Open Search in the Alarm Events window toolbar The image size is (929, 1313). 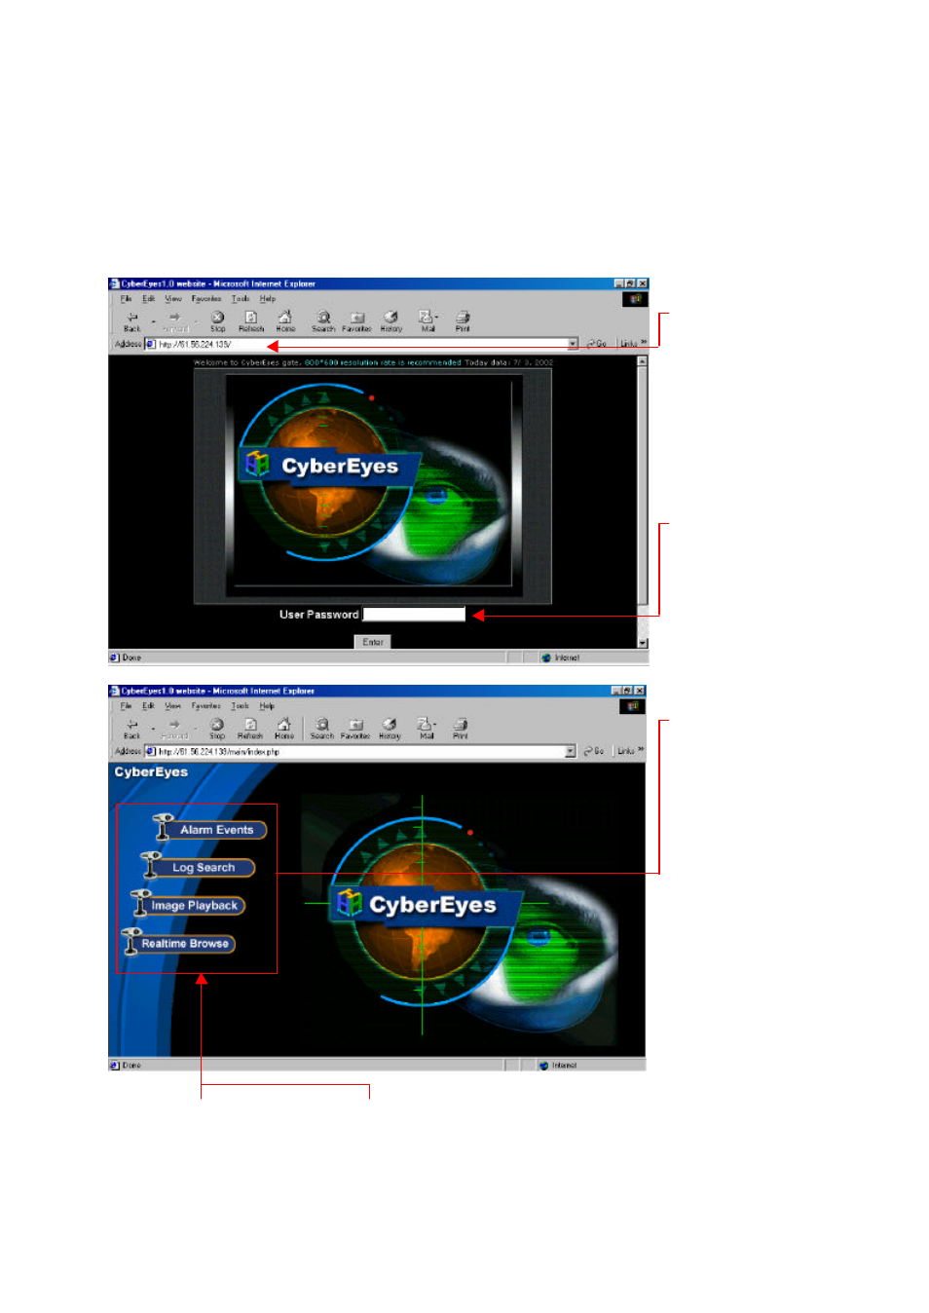322,729
